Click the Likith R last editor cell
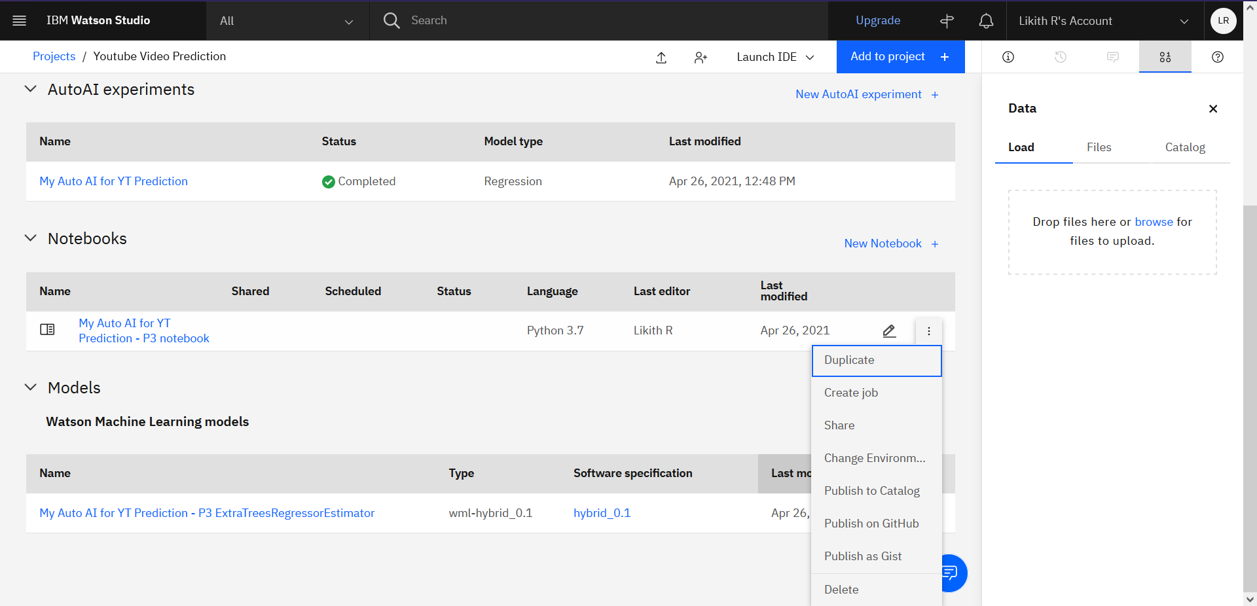The height and width of the screenshot is (606, 1257). point(653,330)
